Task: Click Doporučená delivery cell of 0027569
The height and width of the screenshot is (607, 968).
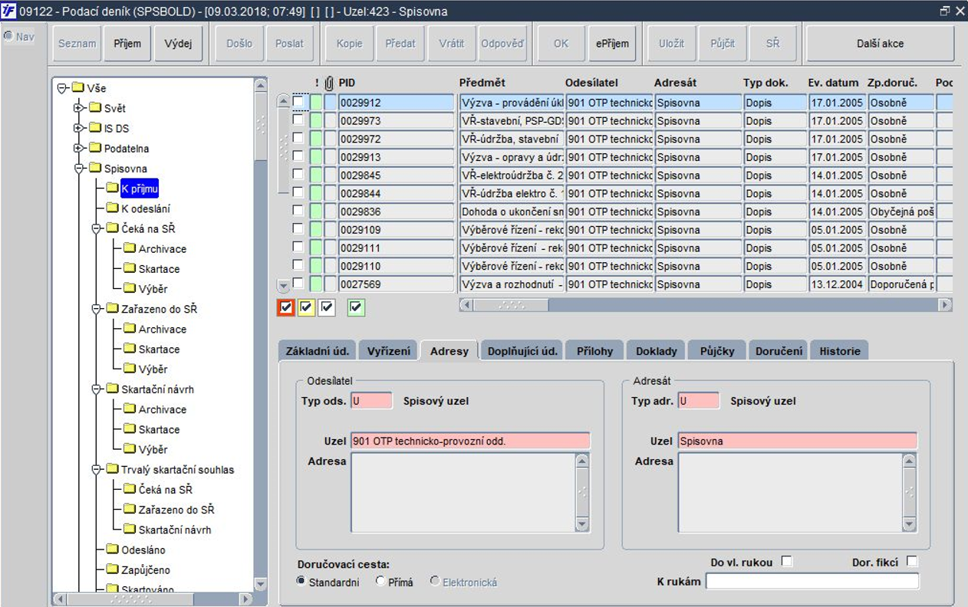Action: tap(901, 284)
